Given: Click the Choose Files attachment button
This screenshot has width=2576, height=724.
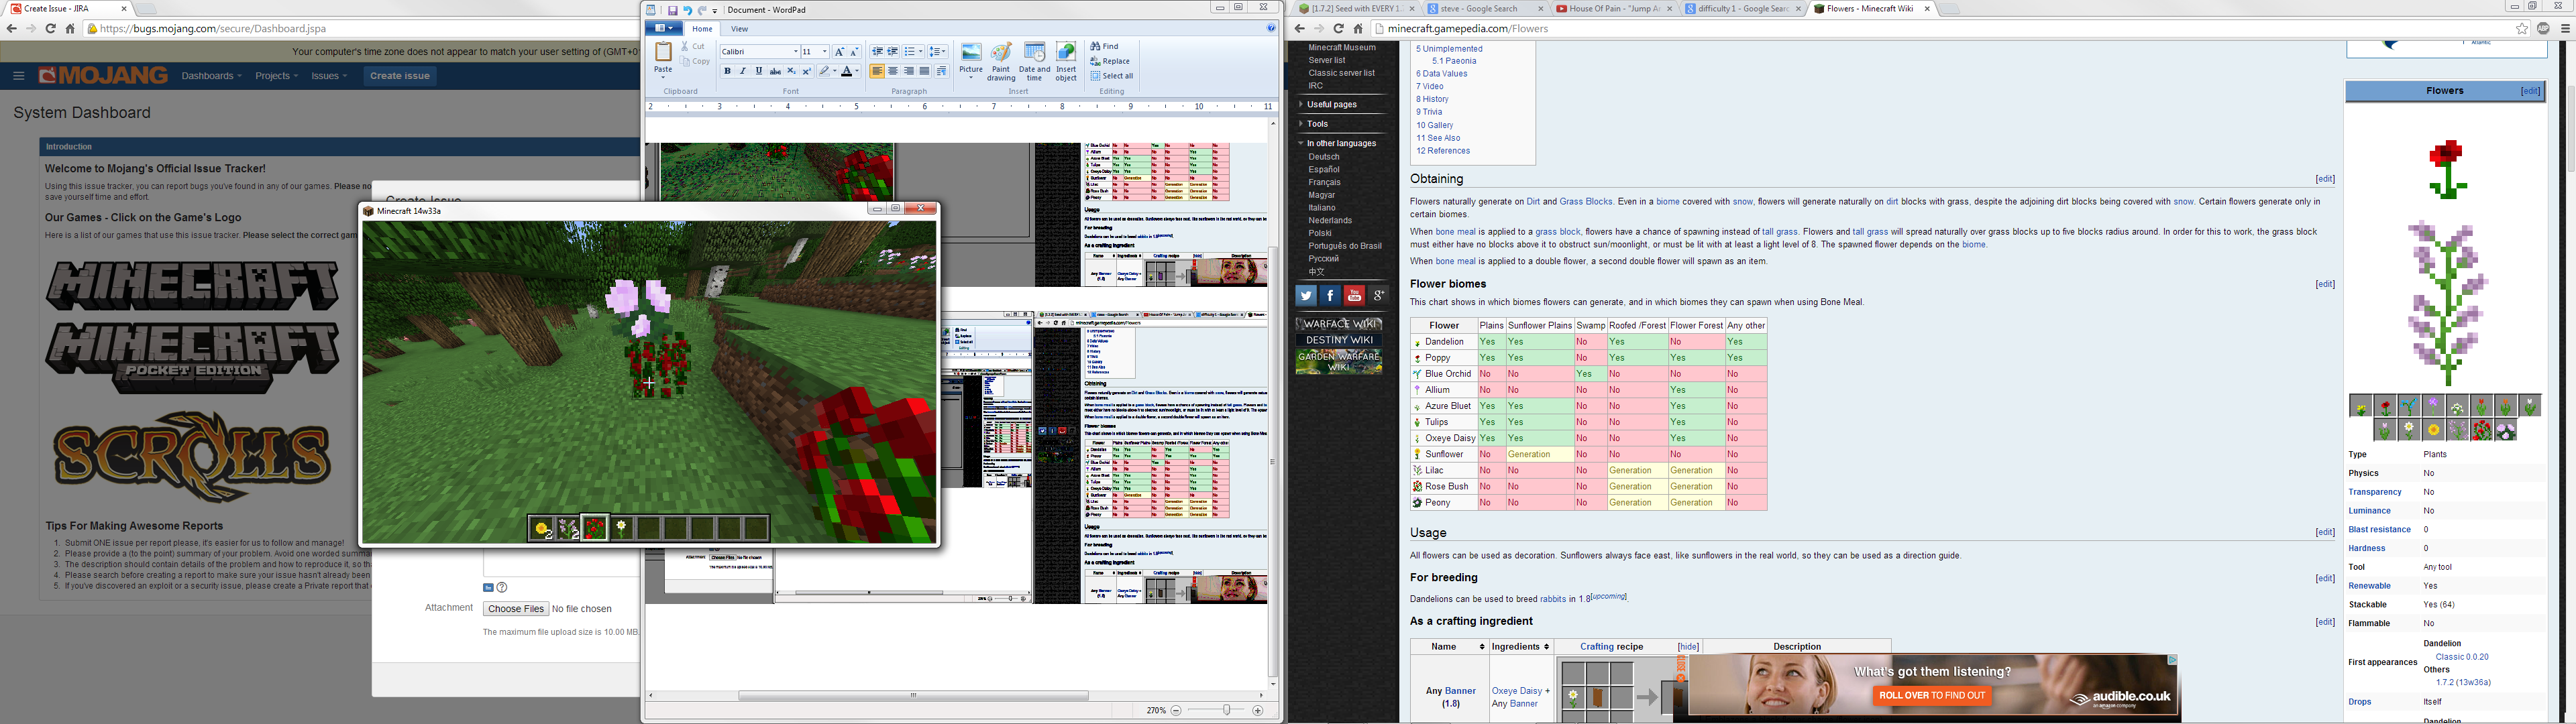Looking at the screenshot, I should [516, 608].
